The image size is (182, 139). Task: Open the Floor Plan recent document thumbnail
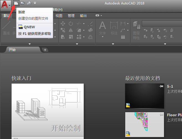145,125
